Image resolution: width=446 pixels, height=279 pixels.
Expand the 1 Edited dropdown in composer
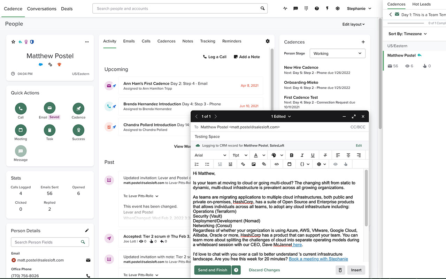point(281,116)
